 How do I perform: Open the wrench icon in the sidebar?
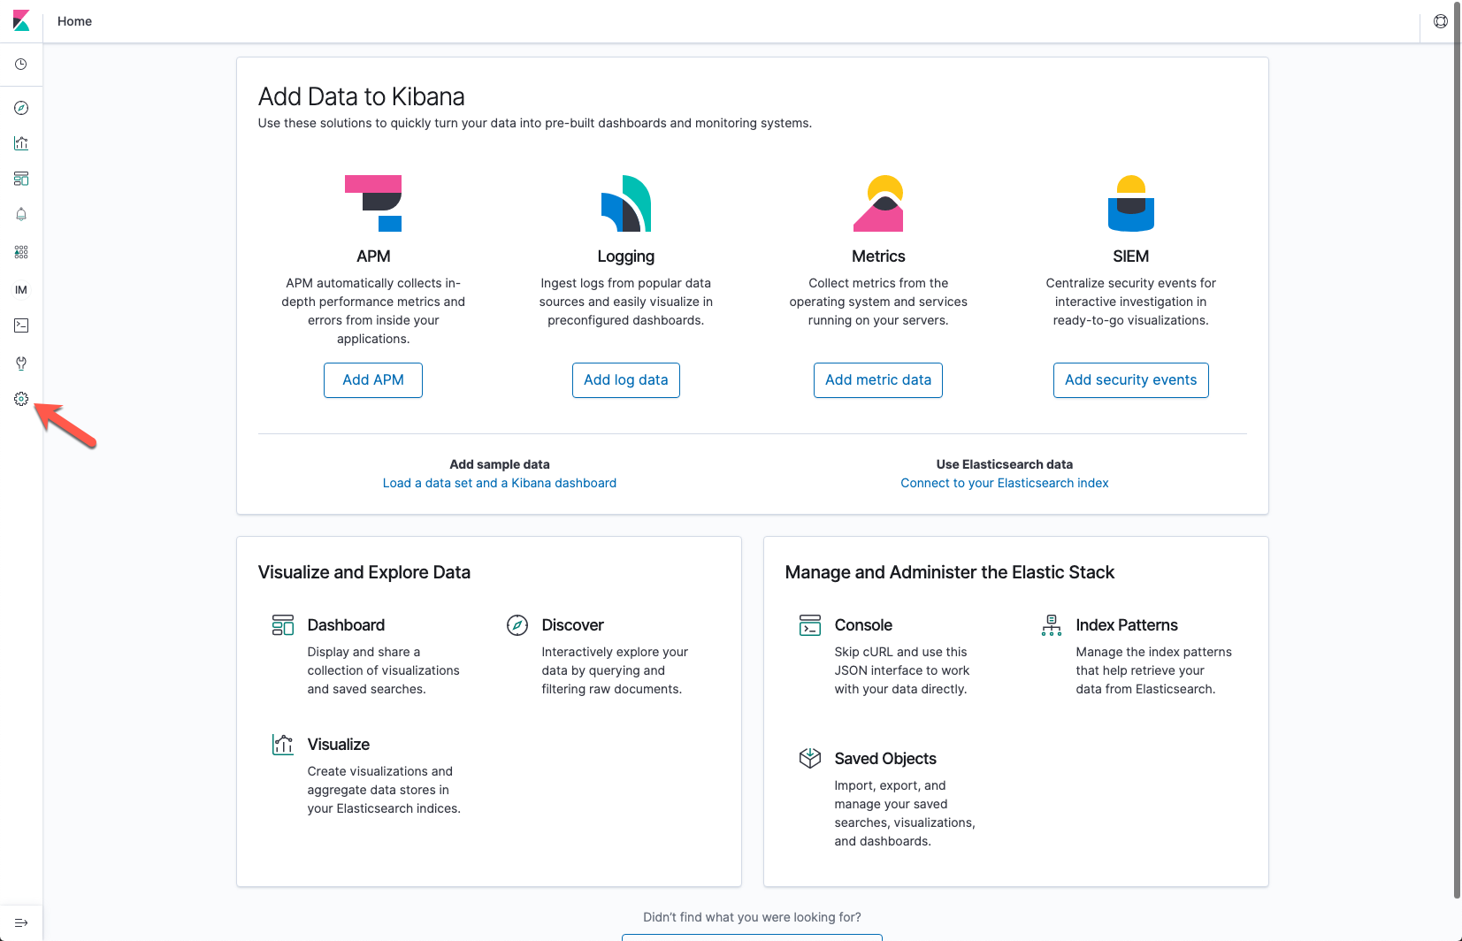coord(21,363)
